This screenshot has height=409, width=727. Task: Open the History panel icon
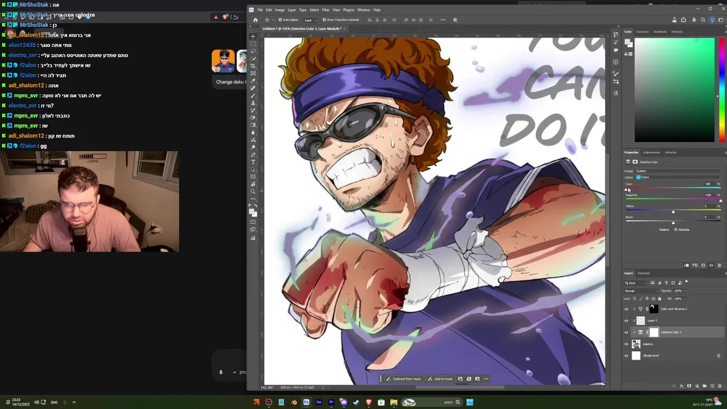point(616,34)
